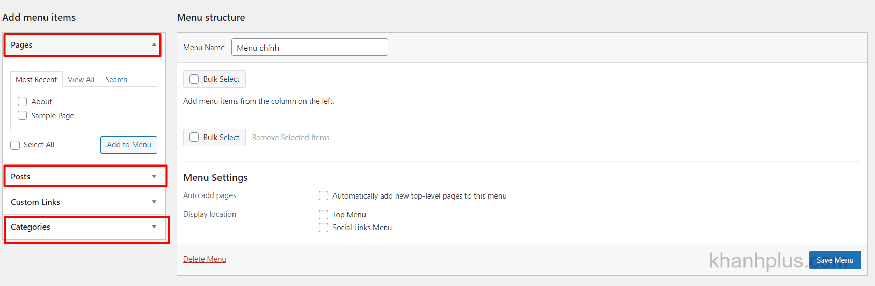Click the Remove Selected Items link
875x286 pixels.
[x=290, y=137]
